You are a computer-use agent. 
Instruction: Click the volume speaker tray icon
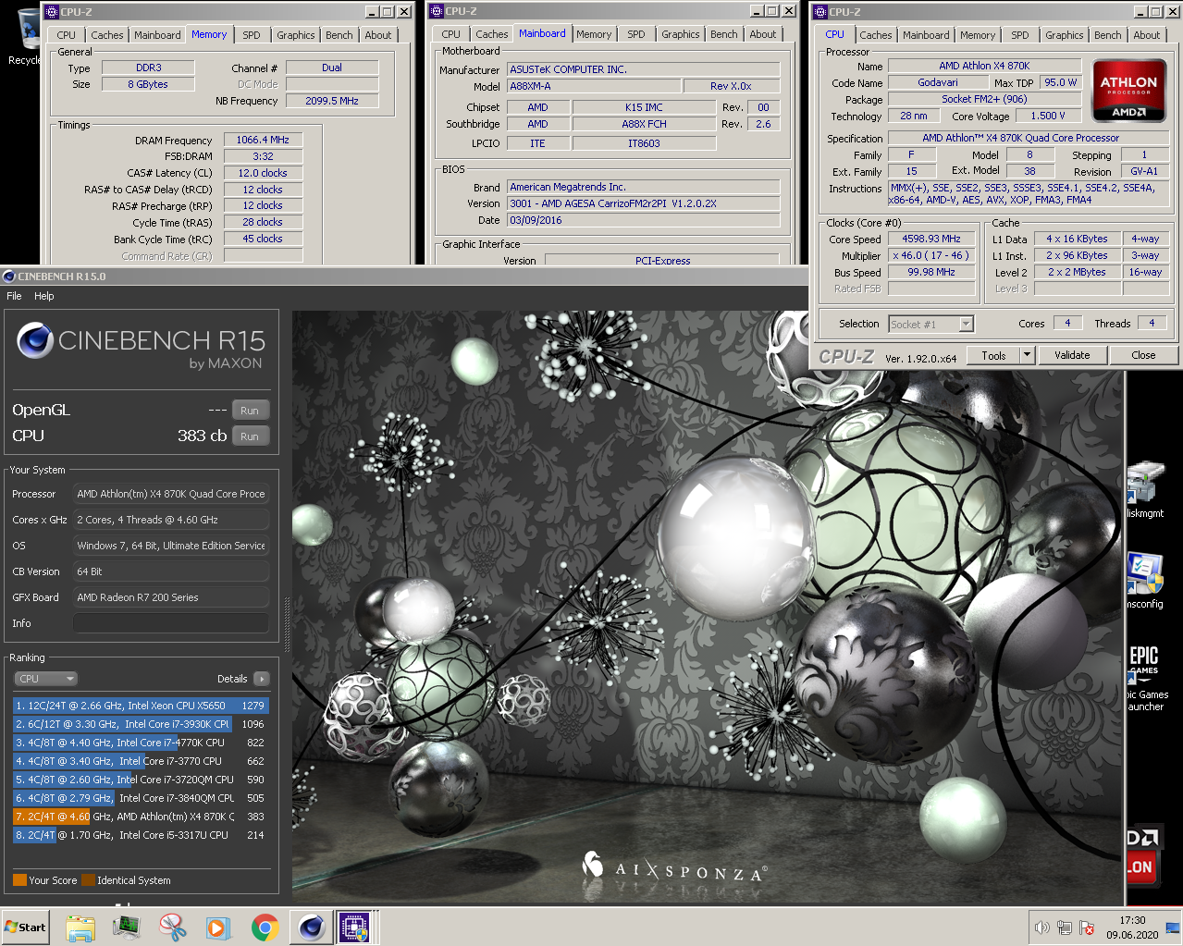[x=1041, y=928]
